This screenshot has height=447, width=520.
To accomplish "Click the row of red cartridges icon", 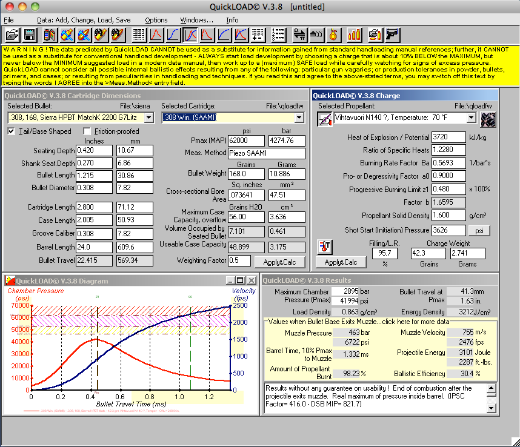I will point(354,35).
